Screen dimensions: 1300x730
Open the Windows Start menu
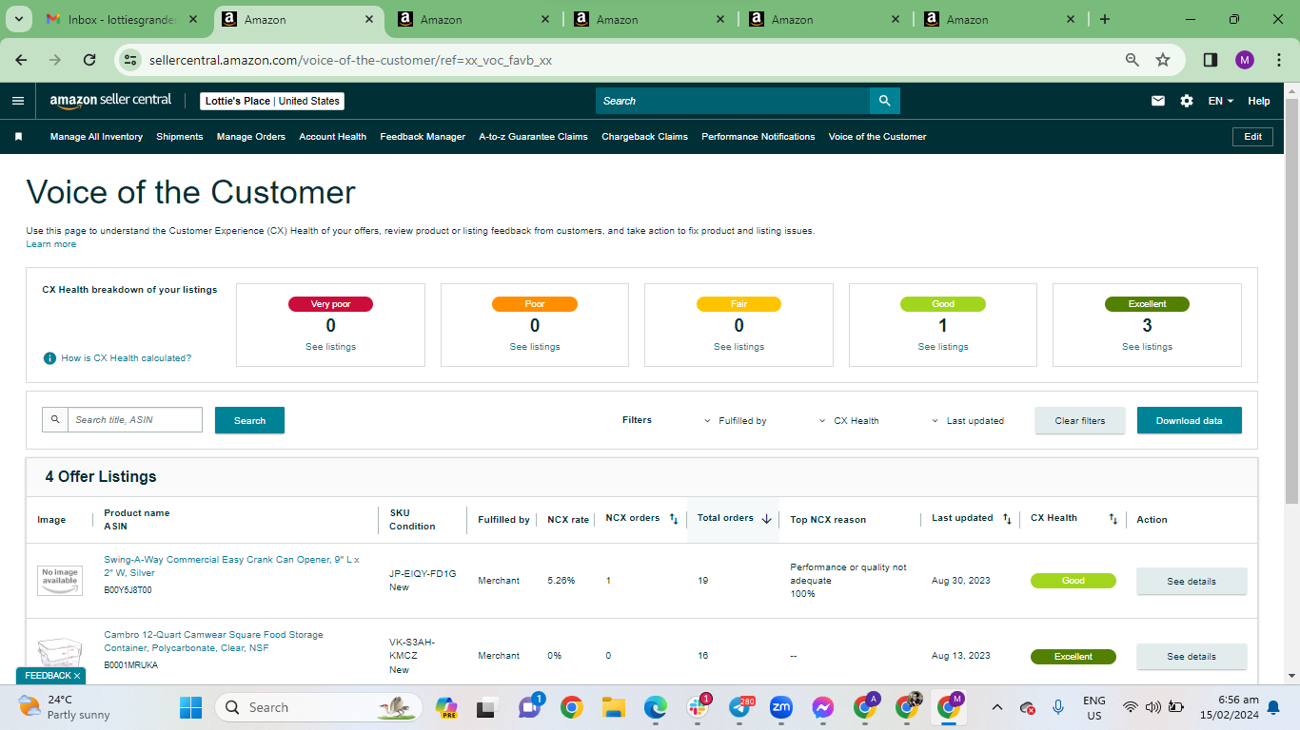(x=191, y=707)
